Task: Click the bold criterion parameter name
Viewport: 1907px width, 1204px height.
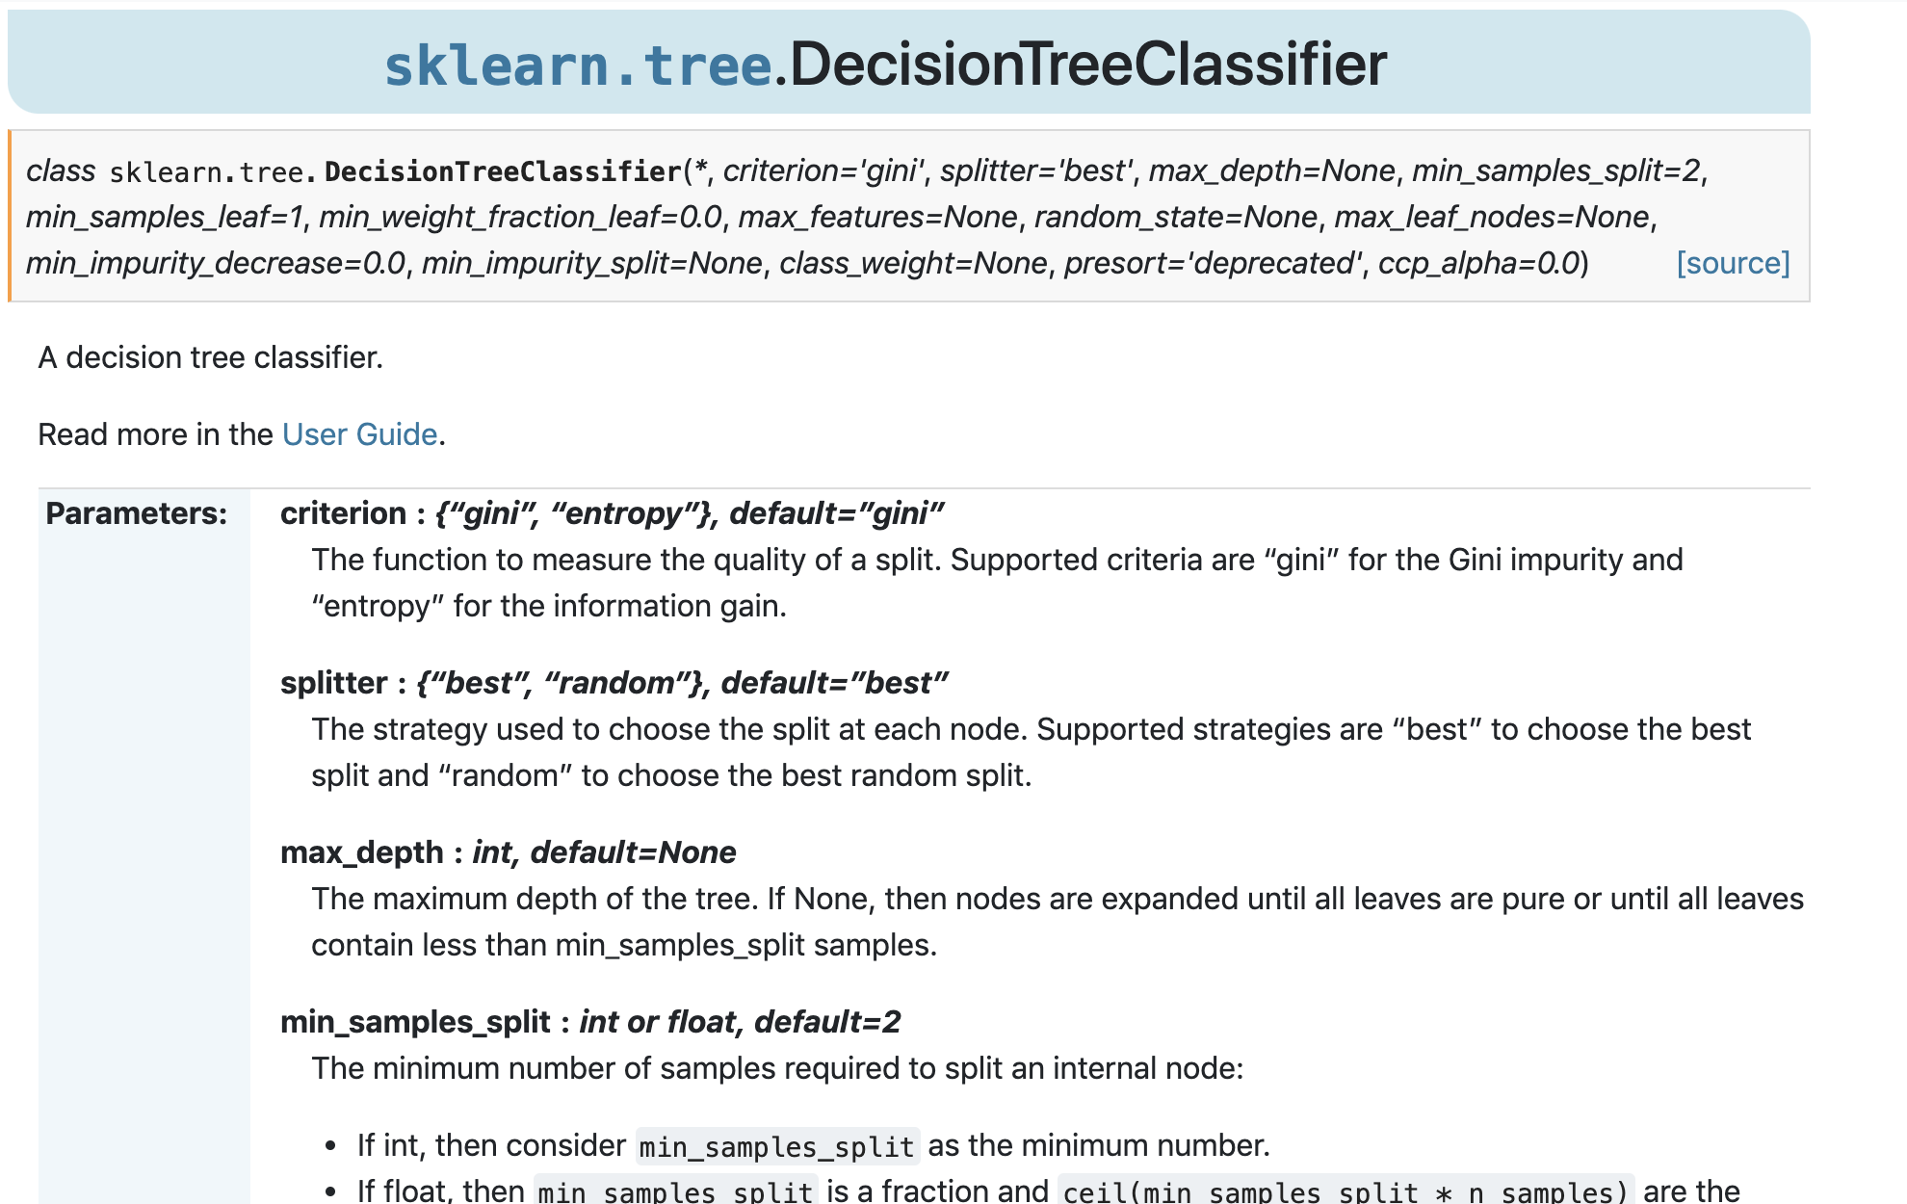Action: 343,513
